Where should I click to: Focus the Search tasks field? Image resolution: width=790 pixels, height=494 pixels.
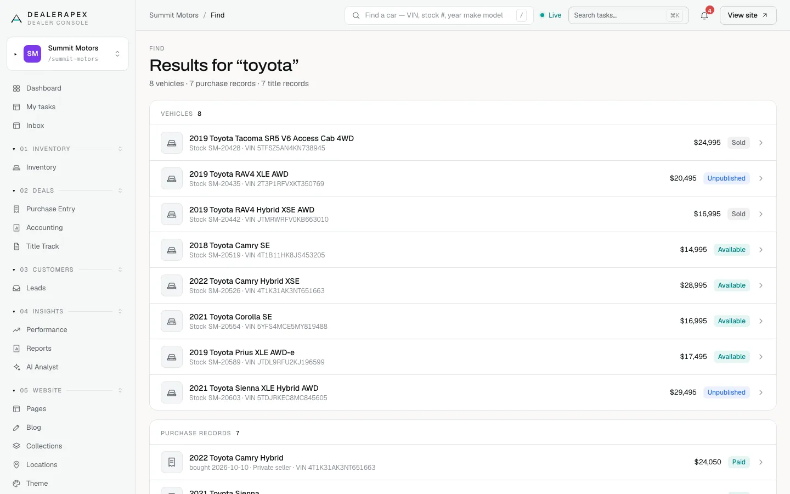pyautogui.click(x=628, y=15)
